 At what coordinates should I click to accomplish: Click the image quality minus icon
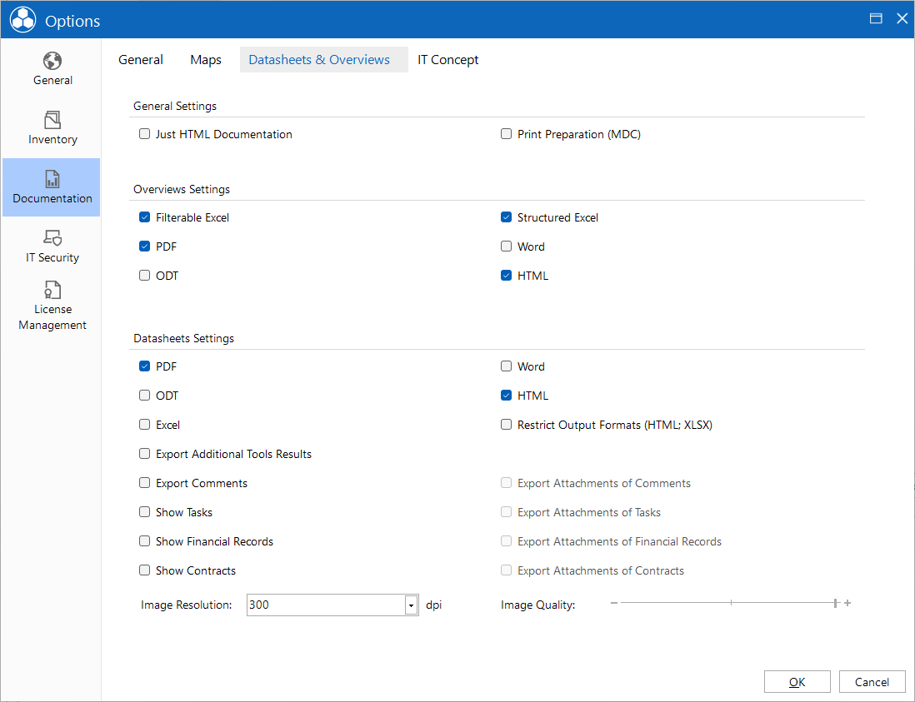(x=614, y=603)
